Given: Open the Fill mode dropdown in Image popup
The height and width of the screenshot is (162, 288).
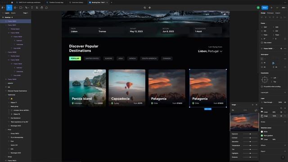Looking at the screenshot, I should (x=233, y=110).
